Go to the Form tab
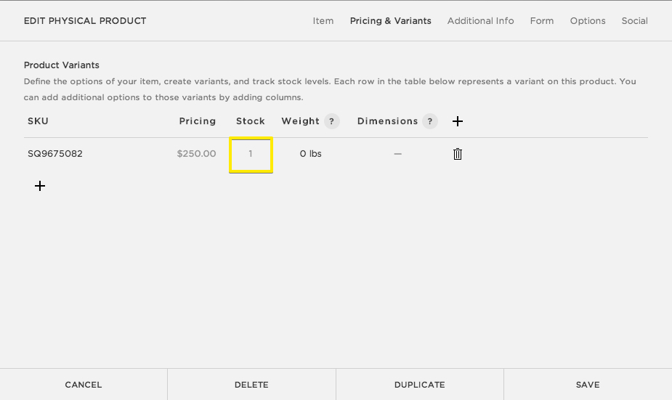The width and height of the screenshot is (672, 400). point(542,21)
